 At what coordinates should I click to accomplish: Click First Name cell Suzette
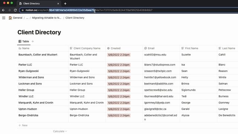click(x=186, y=55)
